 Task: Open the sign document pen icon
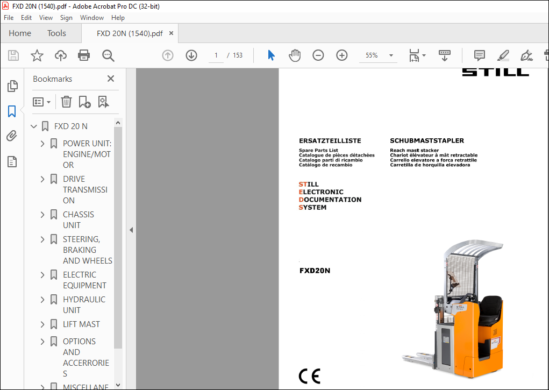coord(526,55)
